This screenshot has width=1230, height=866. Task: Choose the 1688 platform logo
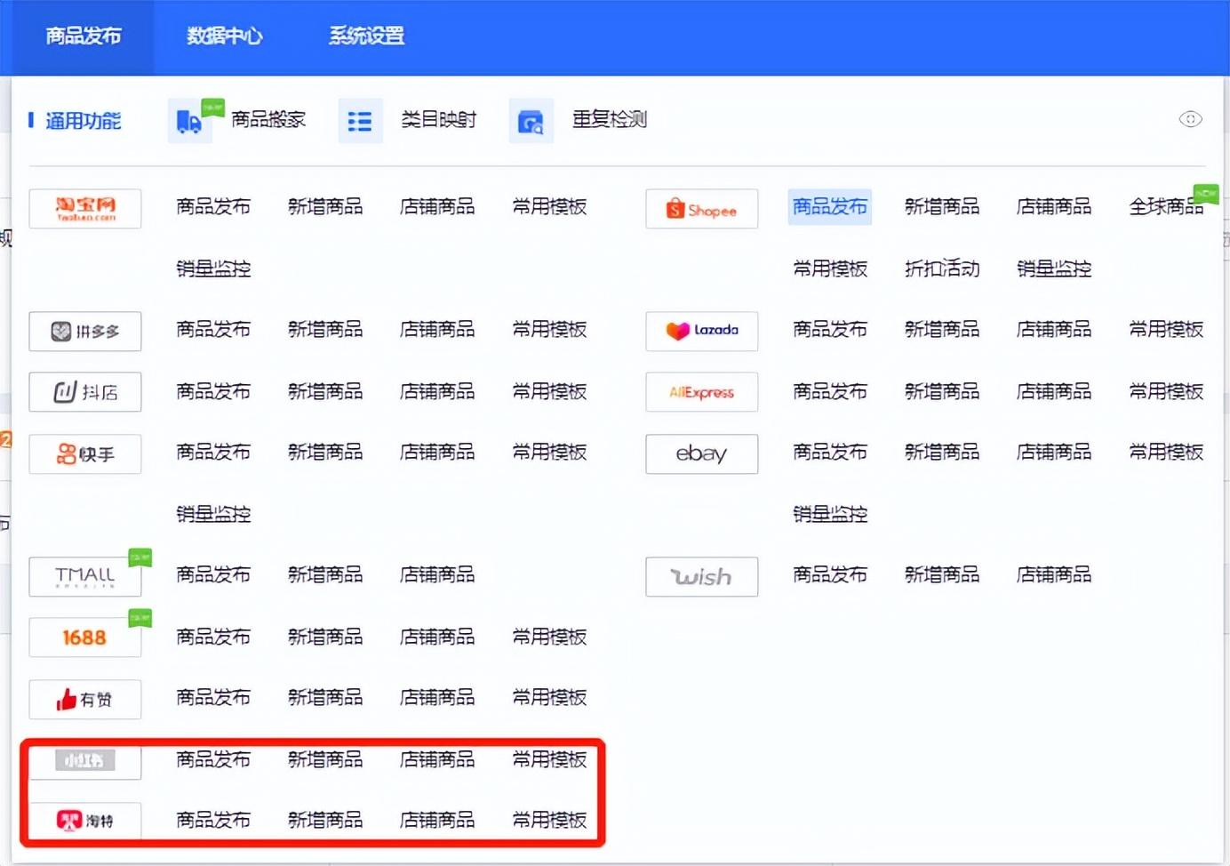click(85, 637)
